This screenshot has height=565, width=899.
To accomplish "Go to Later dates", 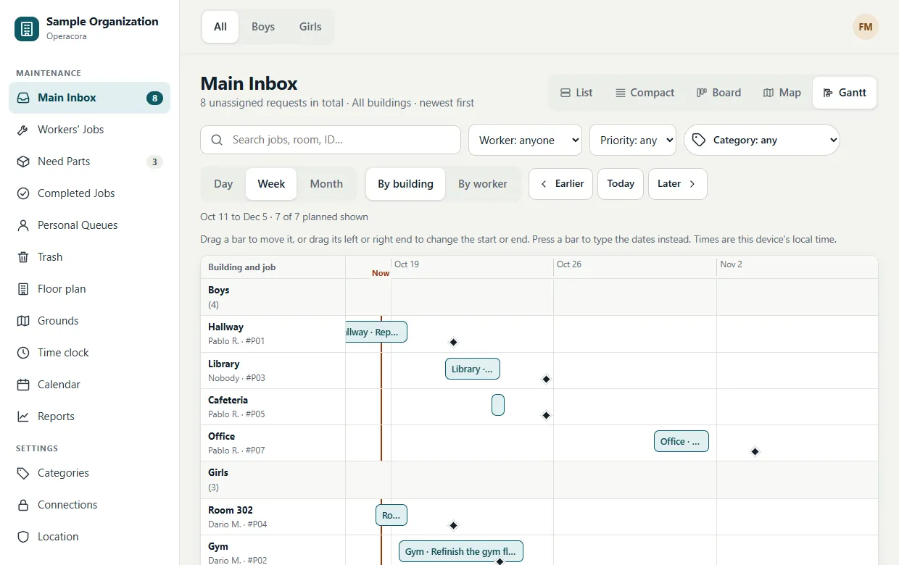I will point(678,184).
